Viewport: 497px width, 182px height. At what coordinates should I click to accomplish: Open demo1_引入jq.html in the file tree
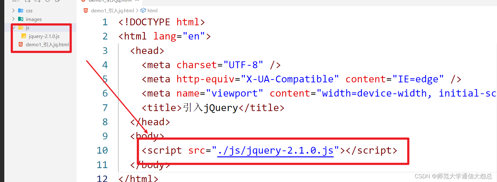point(47,45)
